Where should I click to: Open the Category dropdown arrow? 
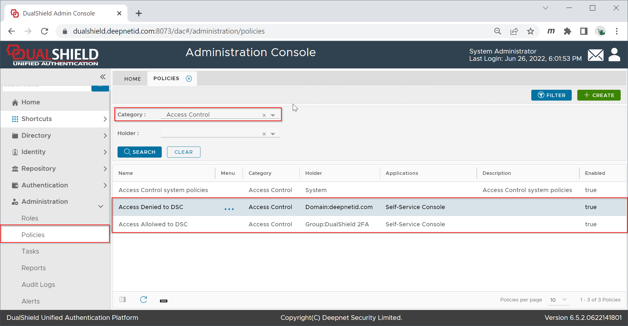click(x=273, y=115)
